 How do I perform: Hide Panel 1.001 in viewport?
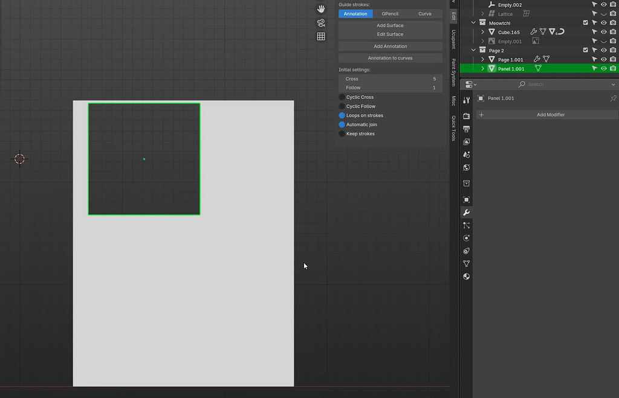[x=604, y=68]
